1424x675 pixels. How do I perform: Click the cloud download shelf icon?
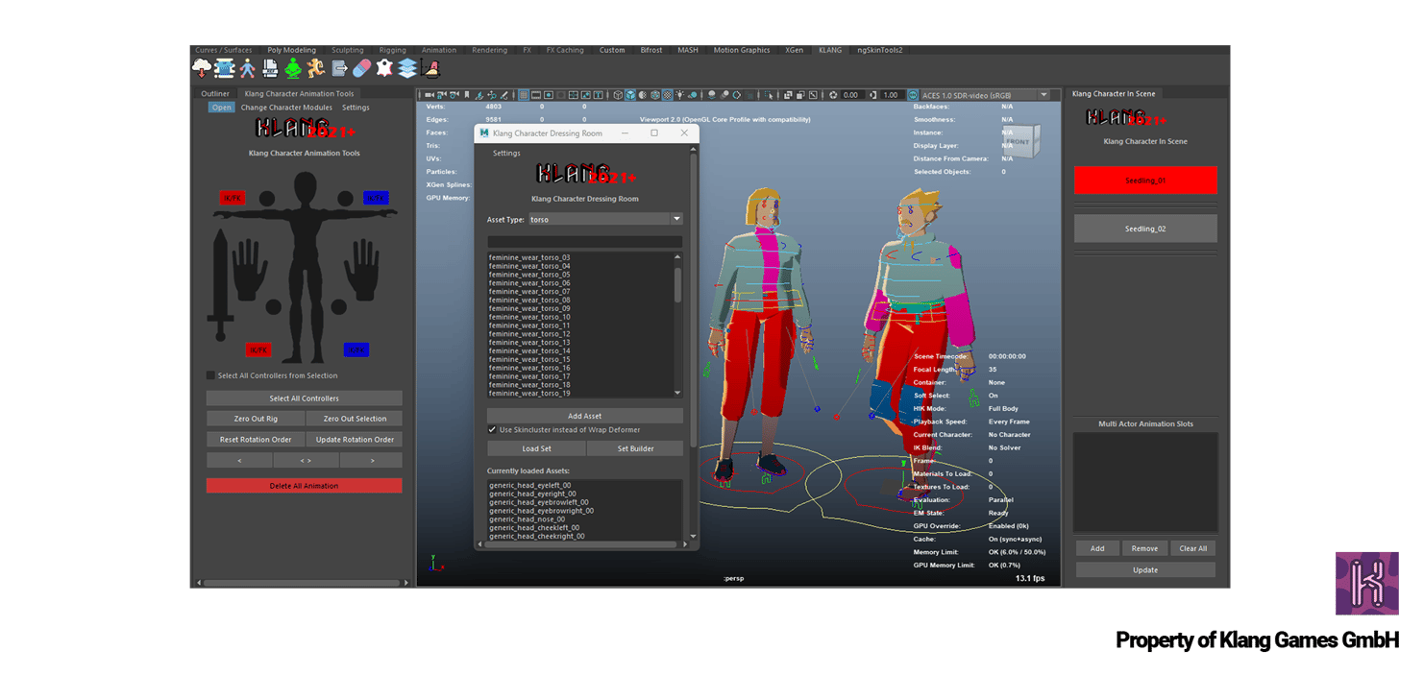tap(202, 67)
